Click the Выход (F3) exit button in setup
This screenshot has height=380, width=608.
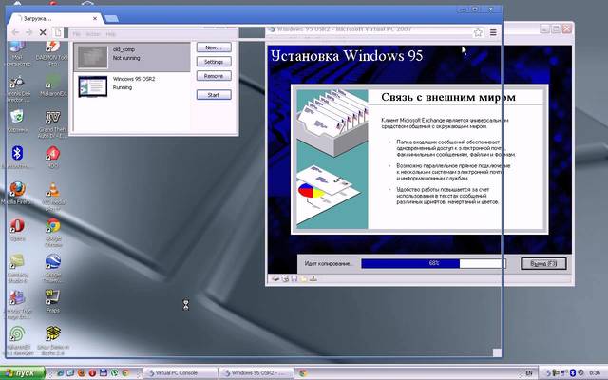(543, 264)
